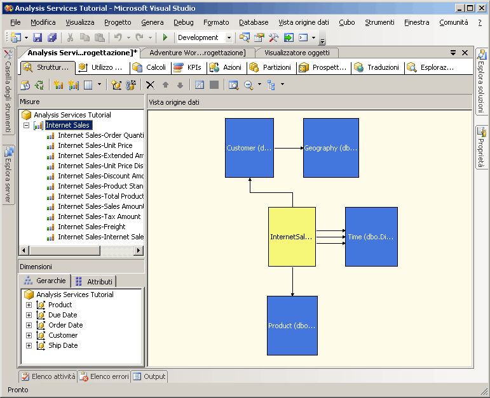
Task: Collapse the Internet Sales measure group
Action: [x=27, y=126]
